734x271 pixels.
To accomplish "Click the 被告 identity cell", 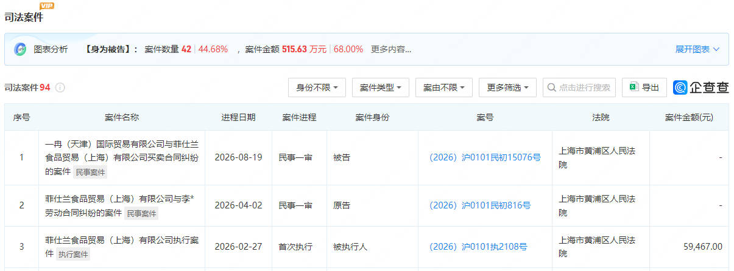I will (x=342, y=157).
